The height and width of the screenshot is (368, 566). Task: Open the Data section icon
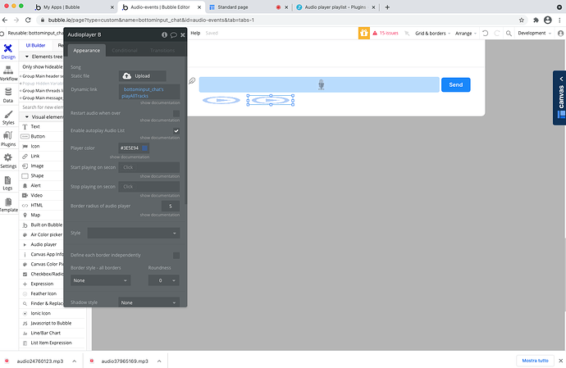click(8, 93)
